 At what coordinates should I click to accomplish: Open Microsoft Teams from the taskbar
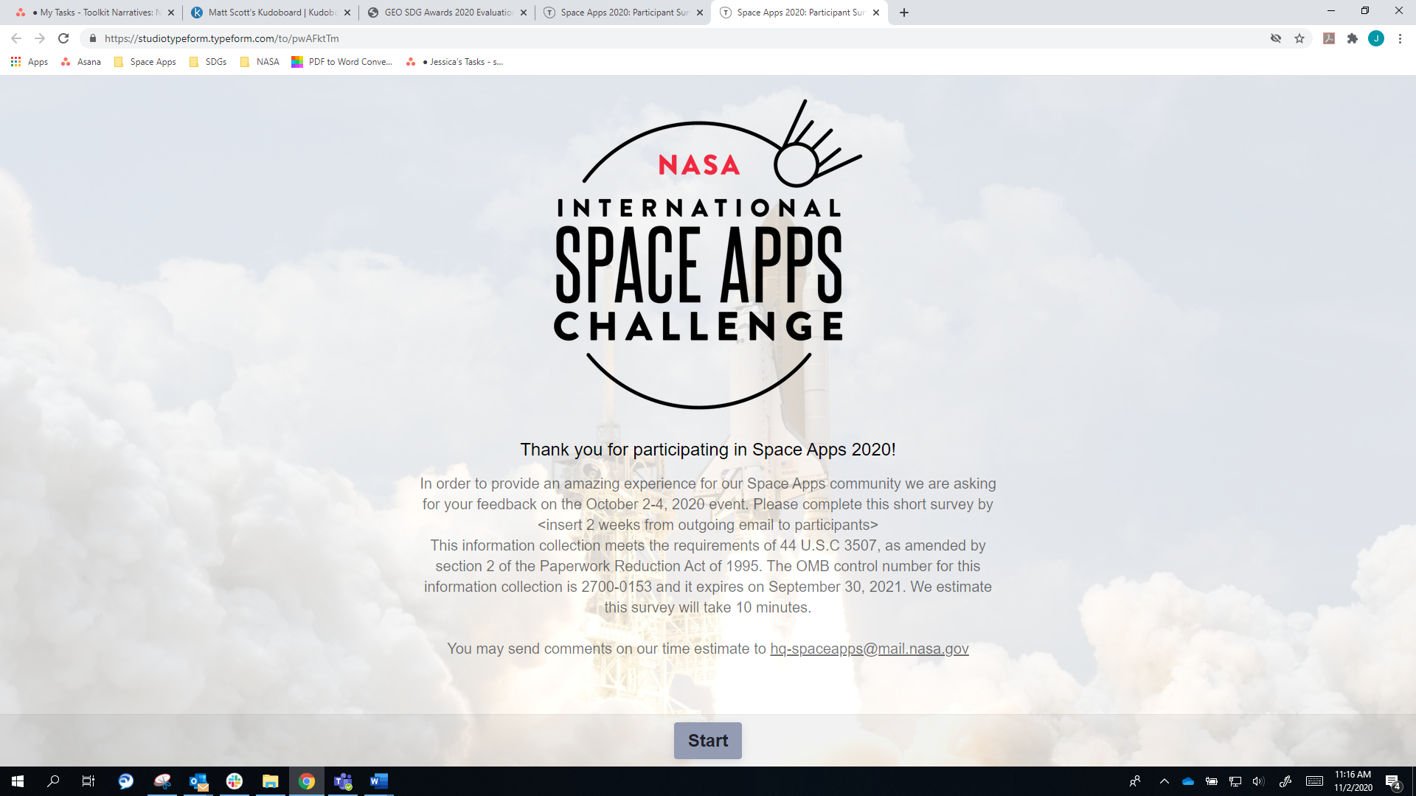(343, 781)
